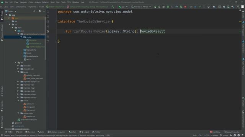
Task: Click the Select Opened File target icon
Action: (34, 11)
